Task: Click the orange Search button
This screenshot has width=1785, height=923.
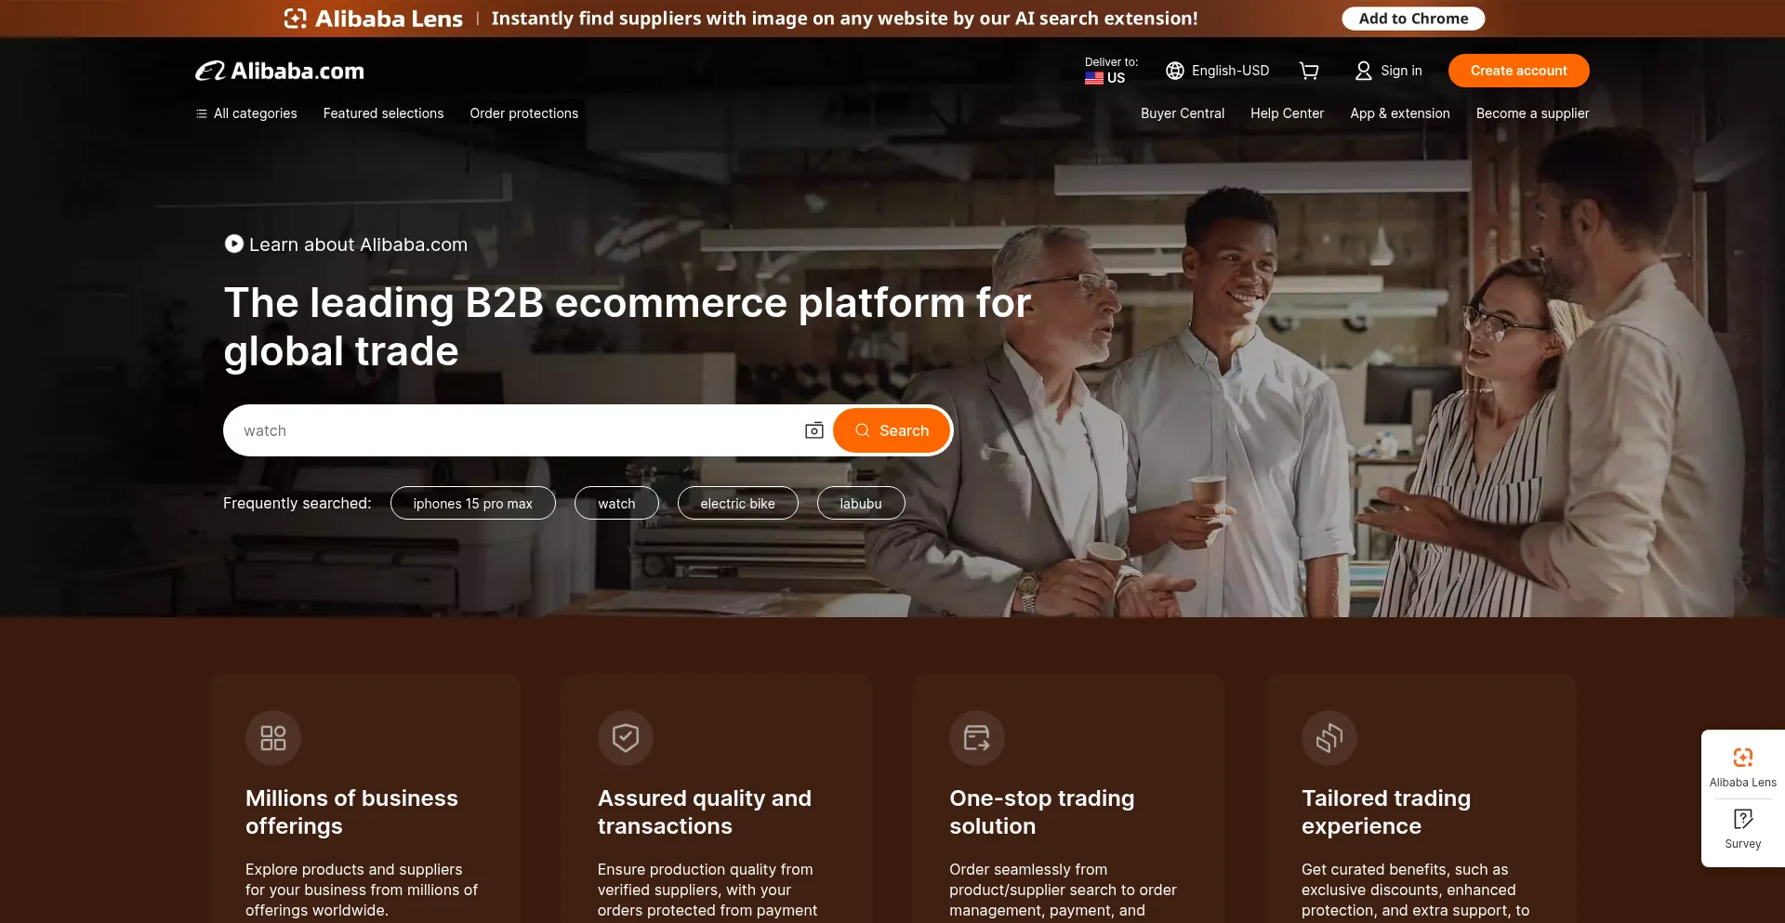Action: click(891, 430)
